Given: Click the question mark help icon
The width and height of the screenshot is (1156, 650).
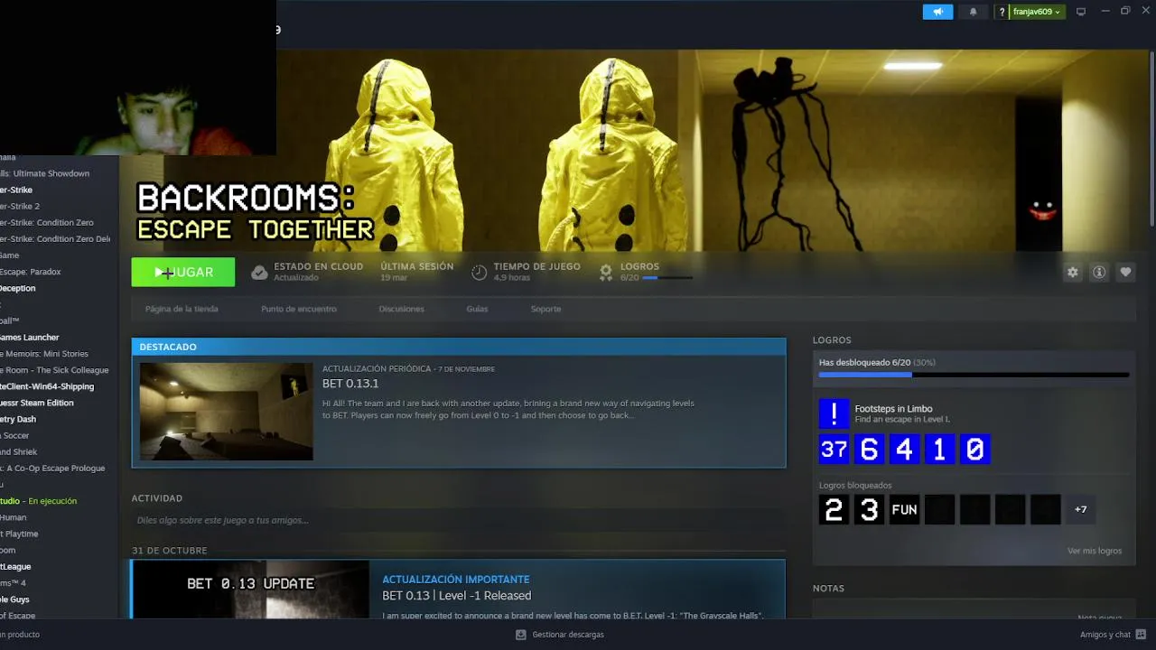Looking at the screenshot, I should tap(1002, 12).
